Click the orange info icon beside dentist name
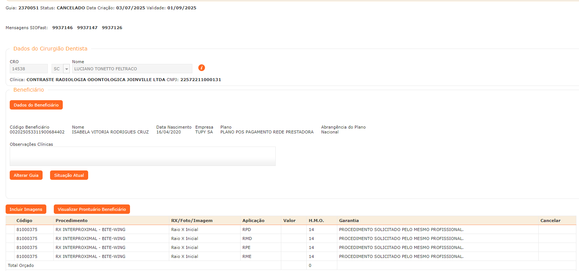Image resolution: width=579 pixels, height=271 pixels. click(x=201, y=68)
